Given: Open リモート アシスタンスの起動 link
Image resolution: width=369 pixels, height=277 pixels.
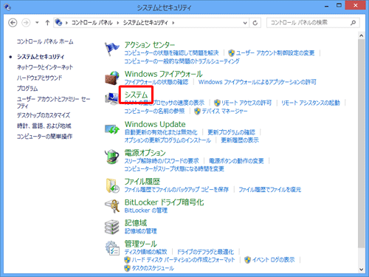Looking at the screenshot, I should pyautogui.click(x=311, y=103).
